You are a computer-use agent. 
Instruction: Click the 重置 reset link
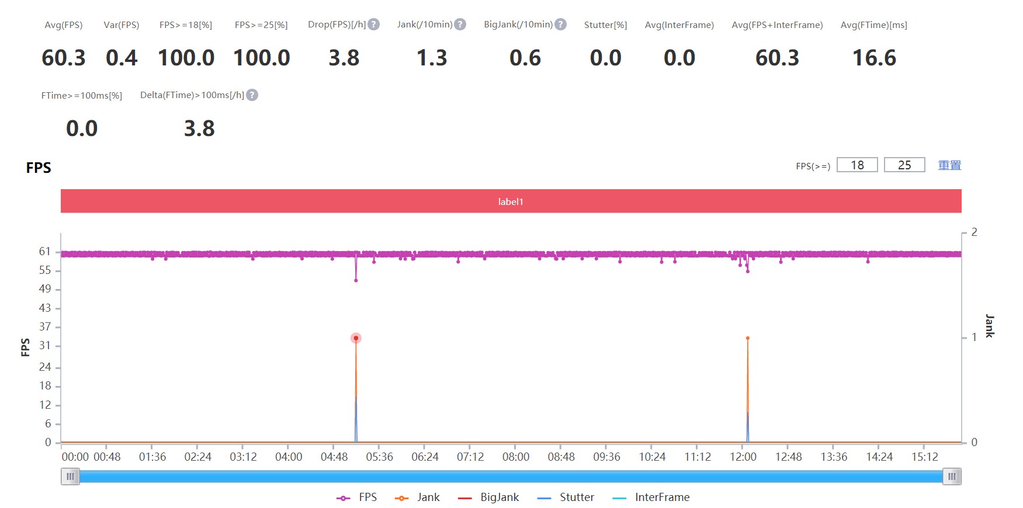949,165
